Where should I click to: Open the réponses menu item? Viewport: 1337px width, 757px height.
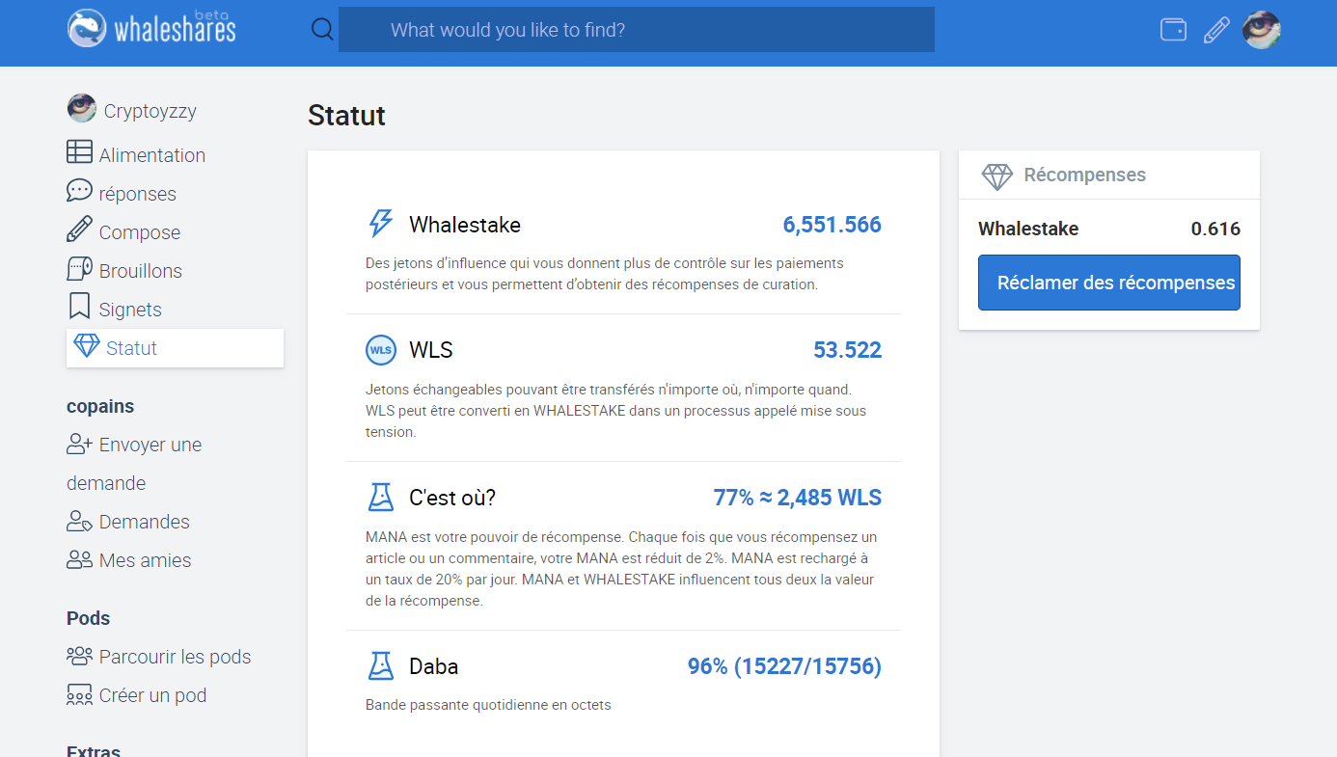click(138, 194)
